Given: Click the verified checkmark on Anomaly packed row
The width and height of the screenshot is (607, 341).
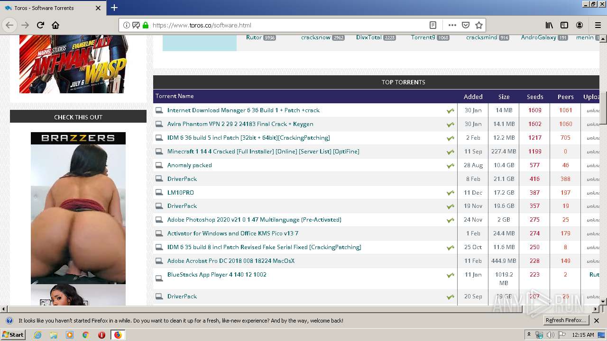Looking at the screenshot, I should point(450,166).
